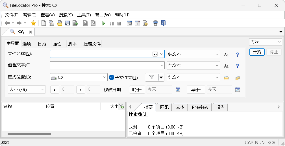Open the tab list arrow at the right of the tab bar
Image resolution: width=285 pixels, height=146 pixels.
pos(281,32)
